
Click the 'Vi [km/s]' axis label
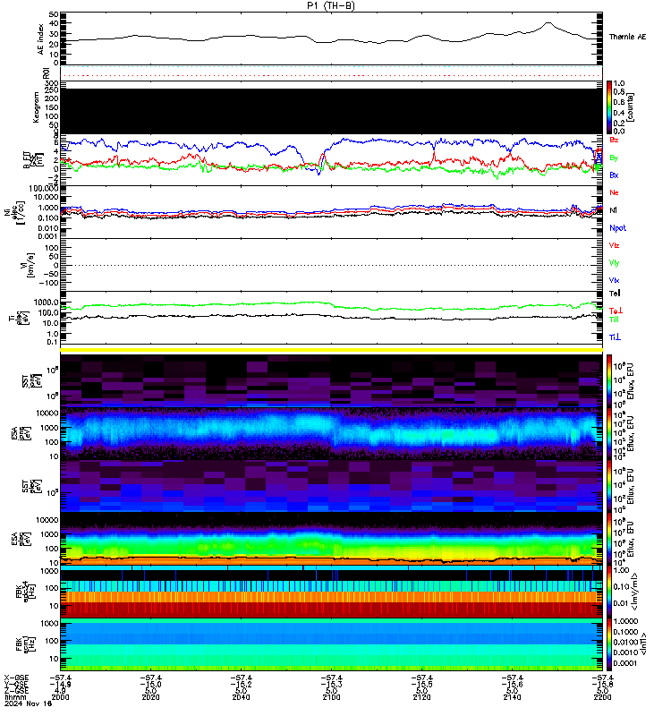pos(28,265)
